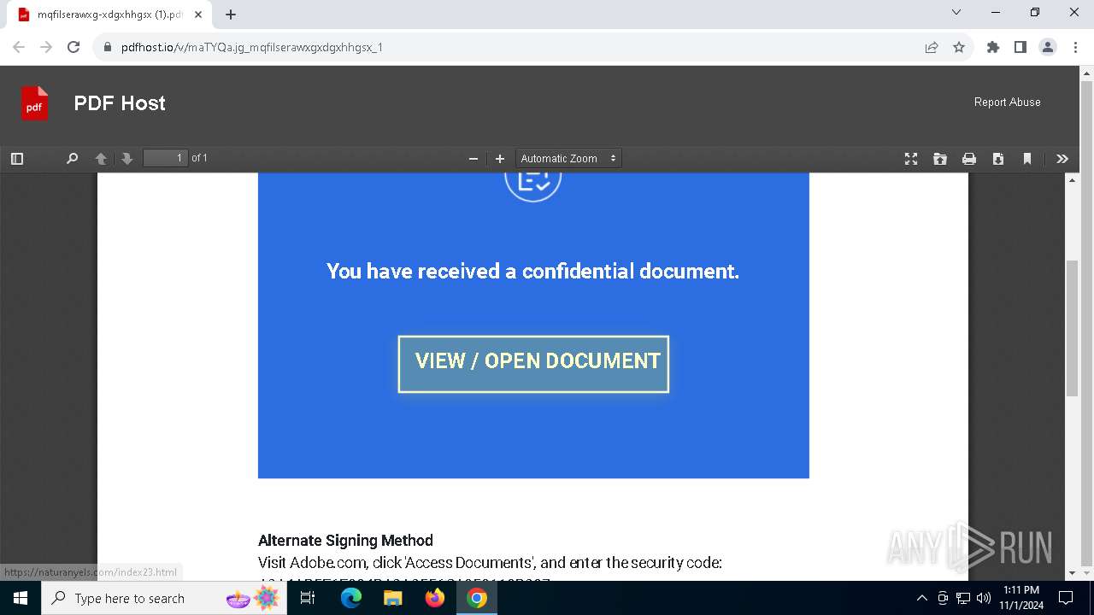Toggle the Chrome side panel

[x=1020, y=47]
